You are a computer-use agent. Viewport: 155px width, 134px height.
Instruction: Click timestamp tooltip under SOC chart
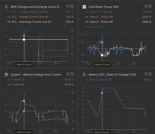point(102,132)
